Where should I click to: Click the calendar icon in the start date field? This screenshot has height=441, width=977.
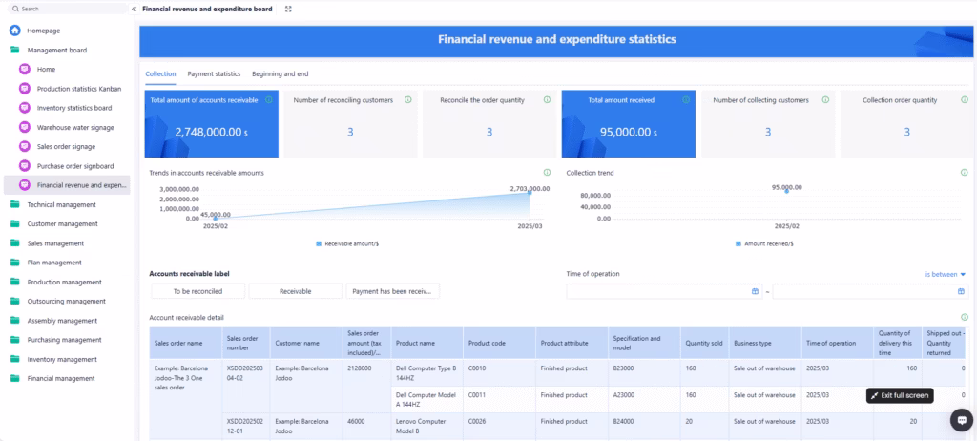pos(755,291)
